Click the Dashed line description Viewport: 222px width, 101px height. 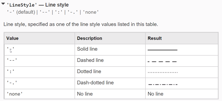click(90, 60)
